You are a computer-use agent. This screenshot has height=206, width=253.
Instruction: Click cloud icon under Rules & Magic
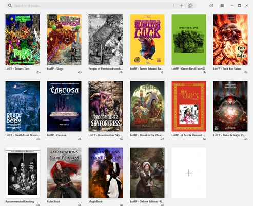(246, 139)
